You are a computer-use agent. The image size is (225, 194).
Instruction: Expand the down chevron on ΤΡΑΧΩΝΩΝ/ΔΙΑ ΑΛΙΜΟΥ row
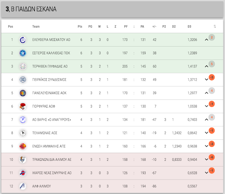click(x=206, y=159)
